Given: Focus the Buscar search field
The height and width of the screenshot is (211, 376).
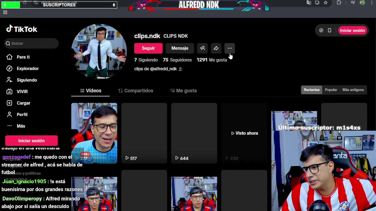Looking at the screenshot, I should (x=31, y=43).
